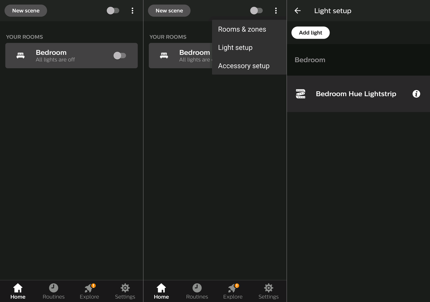The height and width of the screenshot is (302, 430).
Task: Click Bedroom section header in Light setup
Action: point(310,60)
